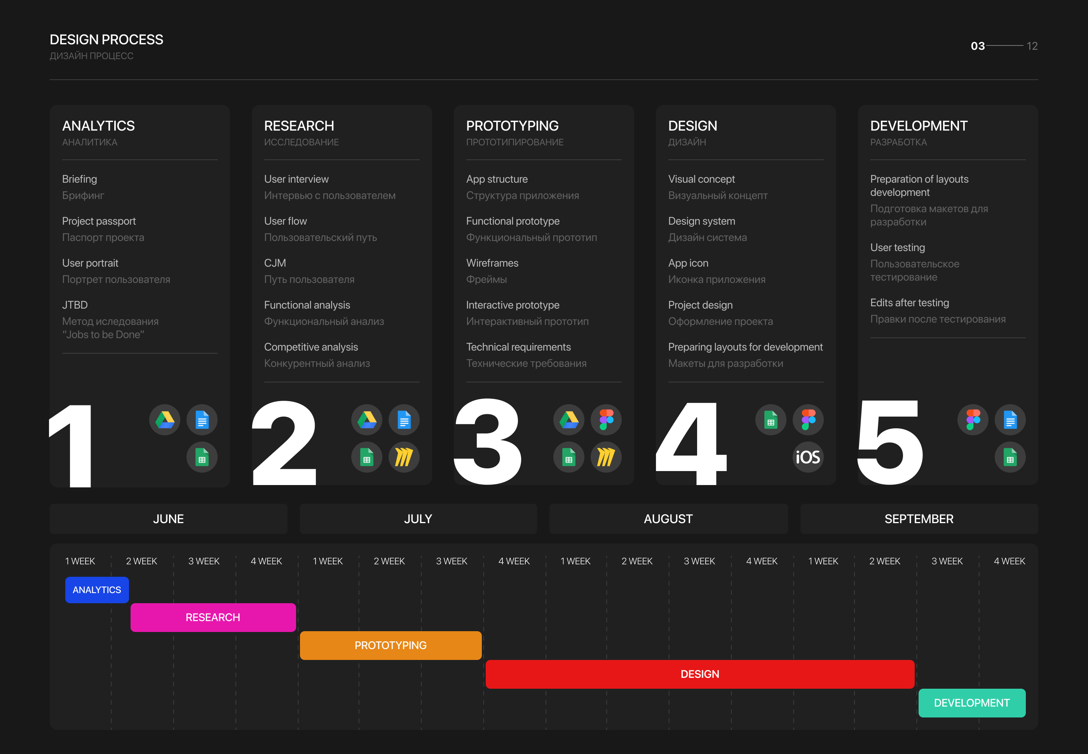The image size is (1088, 754).
Task: Click the Google Drive icon in Analytics card
Action: pos(165,419)
